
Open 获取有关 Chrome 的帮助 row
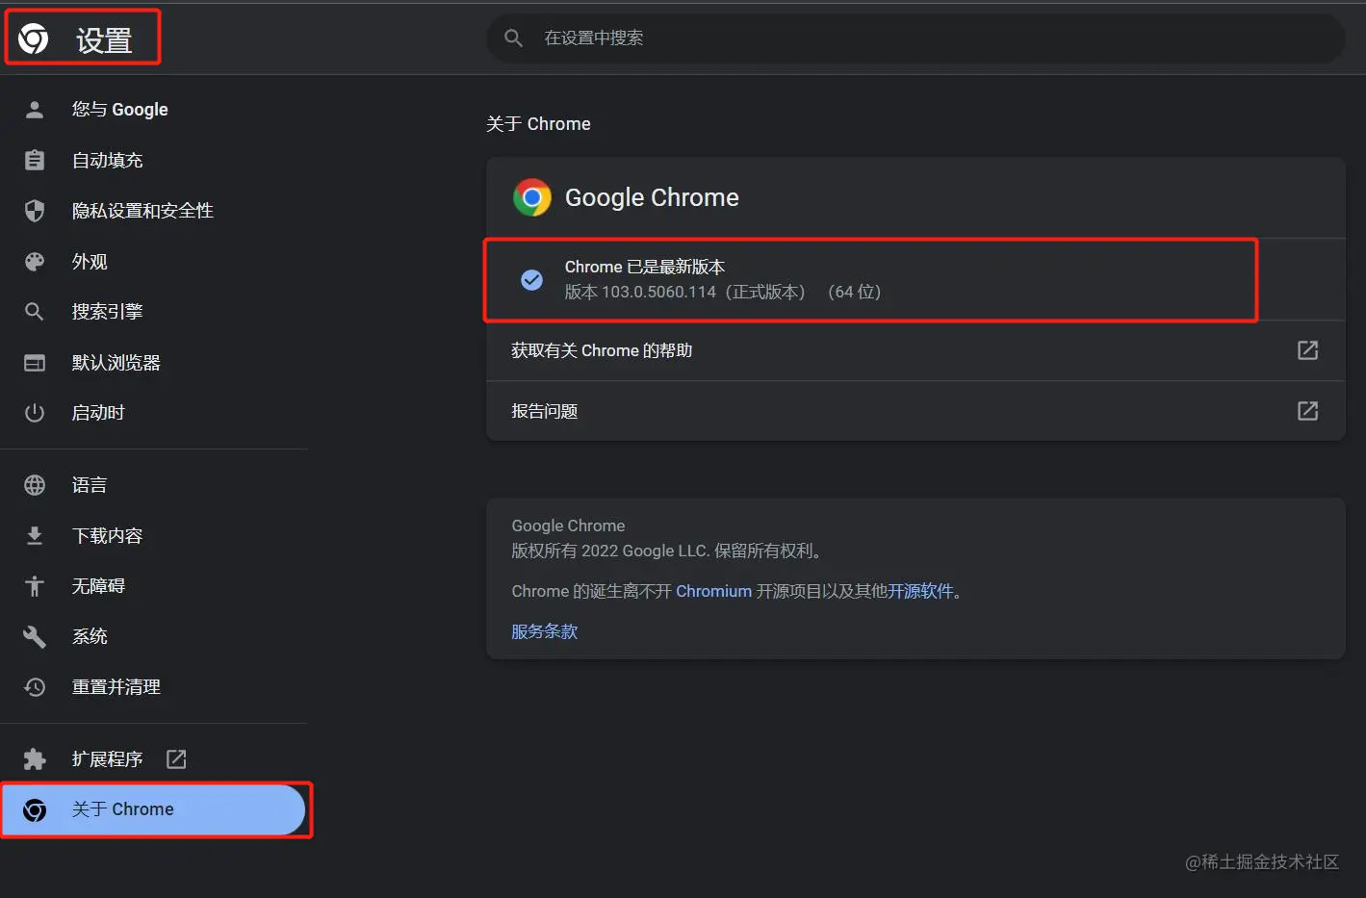tap(915, 350)
